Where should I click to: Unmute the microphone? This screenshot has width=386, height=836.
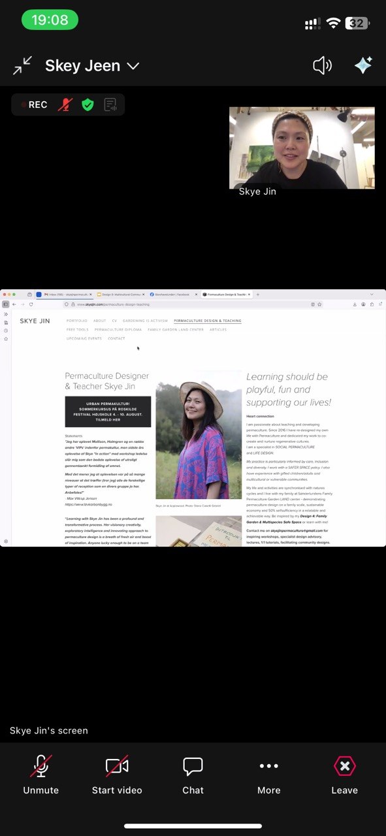[x=40, y=775]
